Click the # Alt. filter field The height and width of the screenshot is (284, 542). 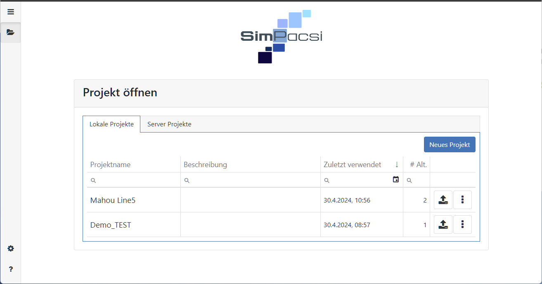point(419,180)
